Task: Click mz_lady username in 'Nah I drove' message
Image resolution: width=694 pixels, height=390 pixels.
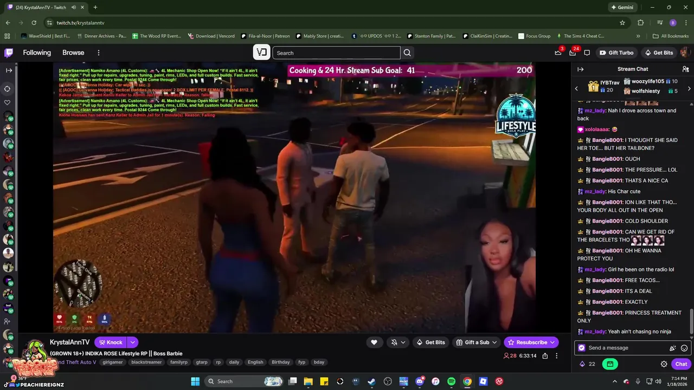Action: [595, 110]
